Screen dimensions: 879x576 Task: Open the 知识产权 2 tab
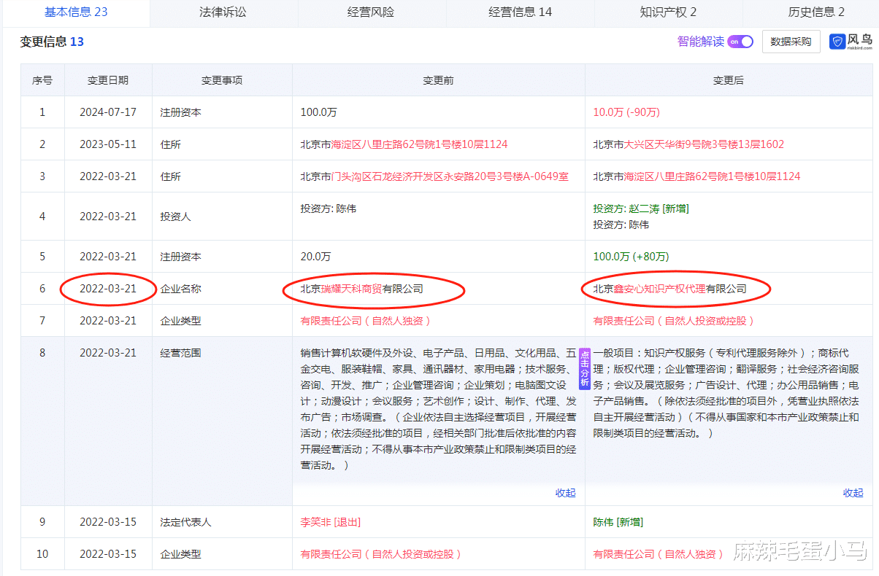pos(668,12)
